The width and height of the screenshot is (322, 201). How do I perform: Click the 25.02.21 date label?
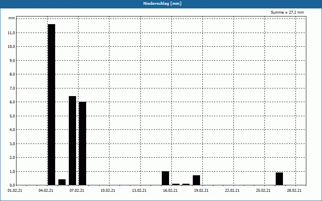(x=263, y=191)
